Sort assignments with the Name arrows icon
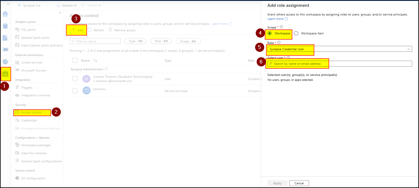This screenshot has height=188, width=419. [x=95, y=61]
